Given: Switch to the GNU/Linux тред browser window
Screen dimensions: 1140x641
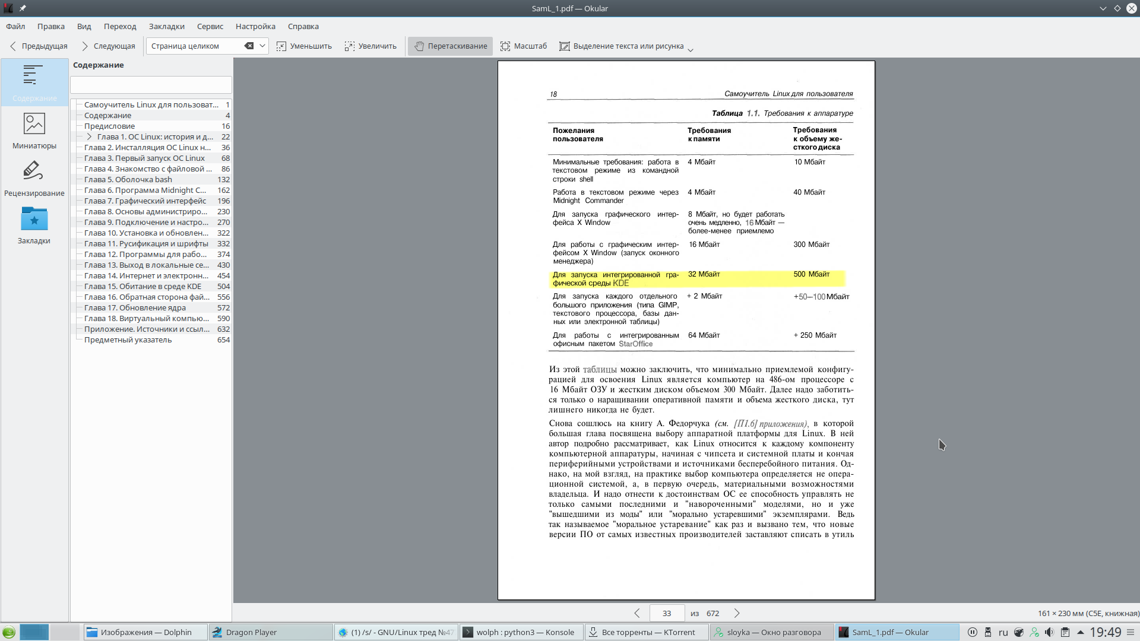Looking at the screenshot, I should click(396, 632).
